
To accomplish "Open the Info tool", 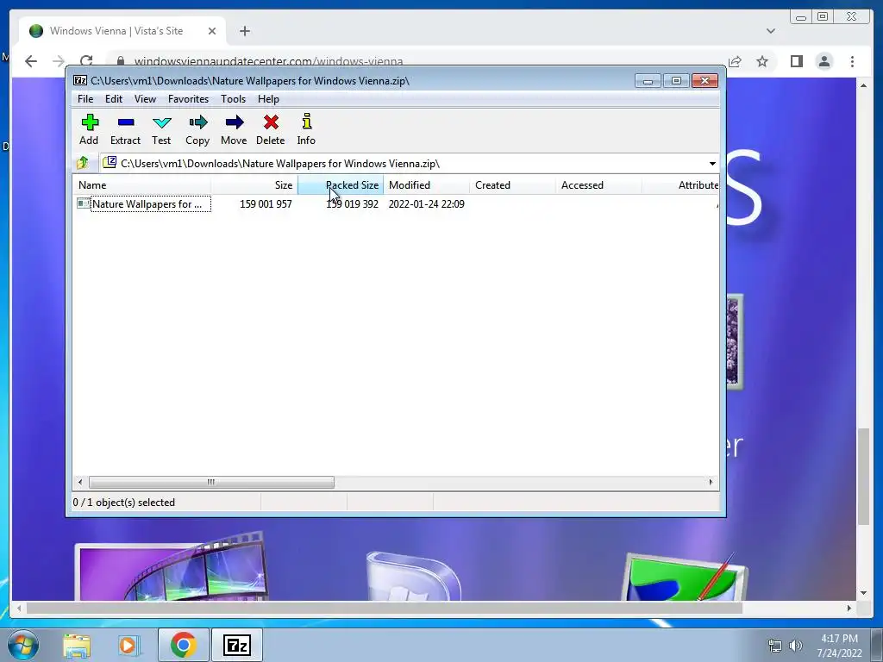I will click(306, 130).
